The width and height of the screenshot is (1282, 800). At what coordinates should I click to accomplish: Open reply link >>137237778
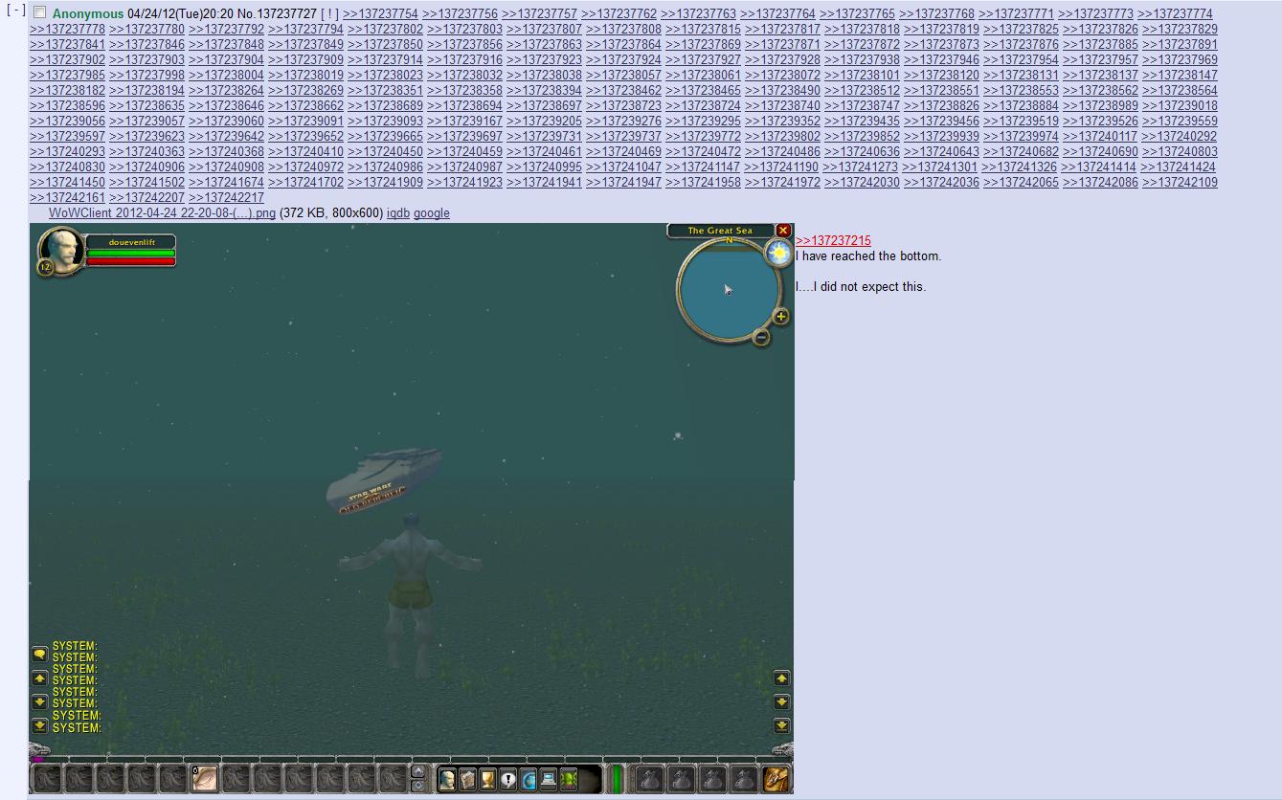tap(67, 30)
